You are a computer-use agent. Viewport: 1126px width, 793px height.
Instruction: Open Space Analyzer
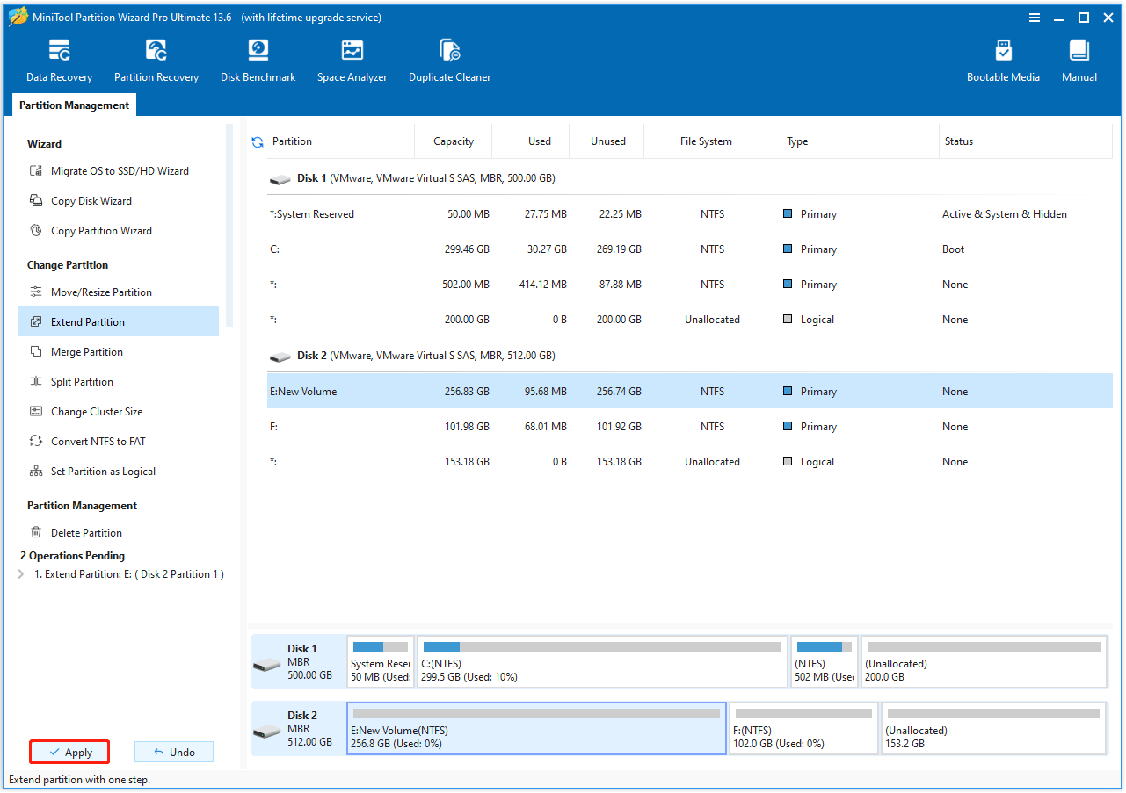click(x=352, y=61)
